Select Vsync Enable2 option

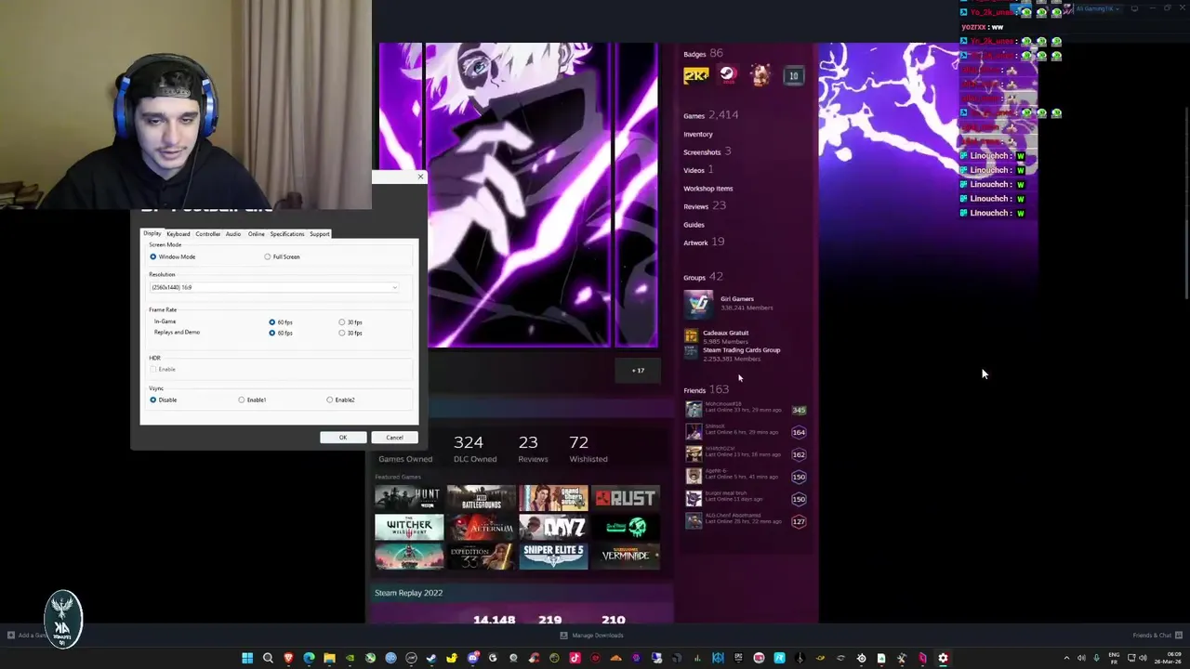330,400
